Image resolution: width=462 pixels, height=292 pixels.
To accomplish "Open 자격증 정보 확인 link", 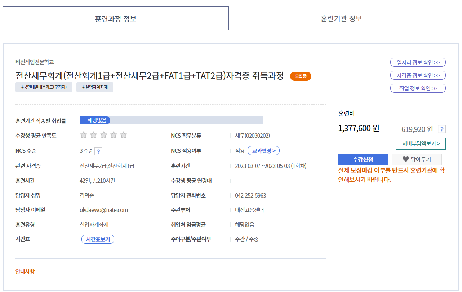I will 418,75.
